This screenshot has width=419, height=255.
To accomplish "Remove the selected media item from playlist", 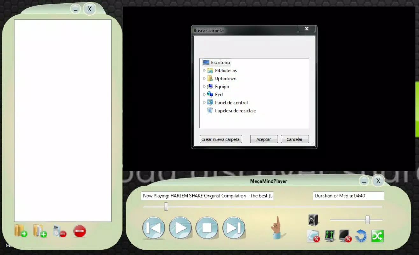I will tap(60, 231).
